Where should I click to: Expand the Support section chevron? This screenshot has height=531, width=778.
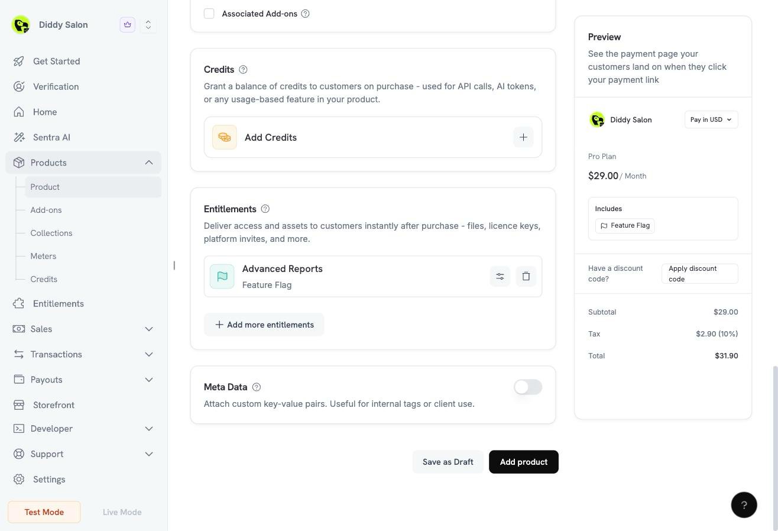[149, 454]
